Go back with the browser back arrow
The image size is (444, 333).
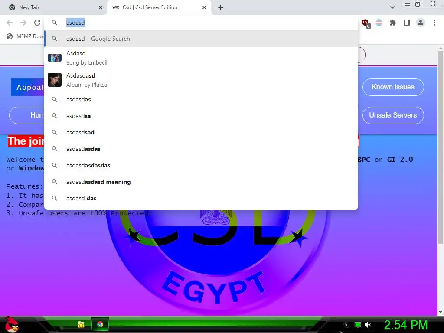(10, 23)
